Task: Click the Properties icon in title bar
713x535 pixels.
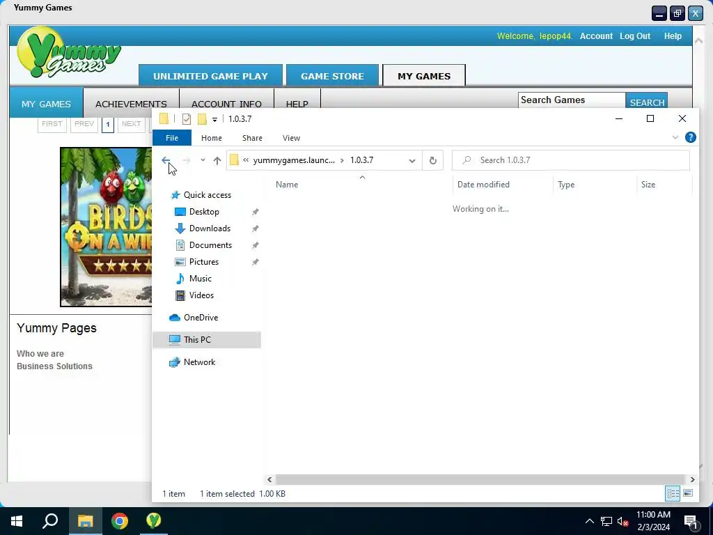Action: click(x=187, y=119)
